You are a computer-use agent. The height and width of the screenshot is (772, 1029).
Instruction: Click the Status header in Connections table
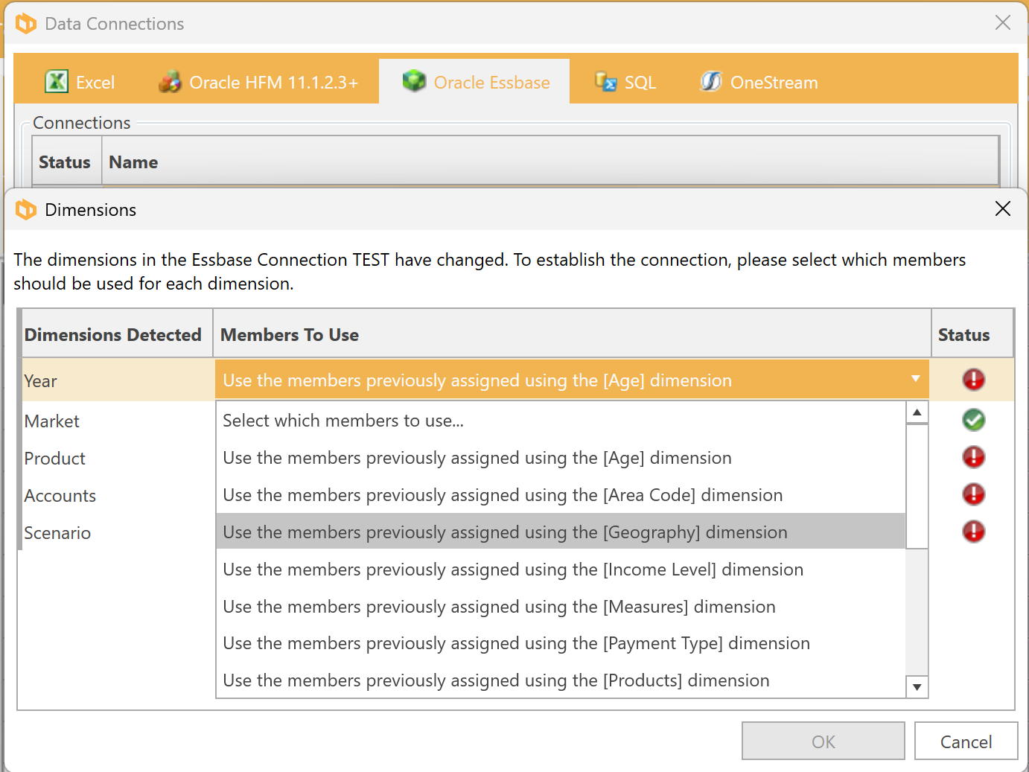click(66, 162)
